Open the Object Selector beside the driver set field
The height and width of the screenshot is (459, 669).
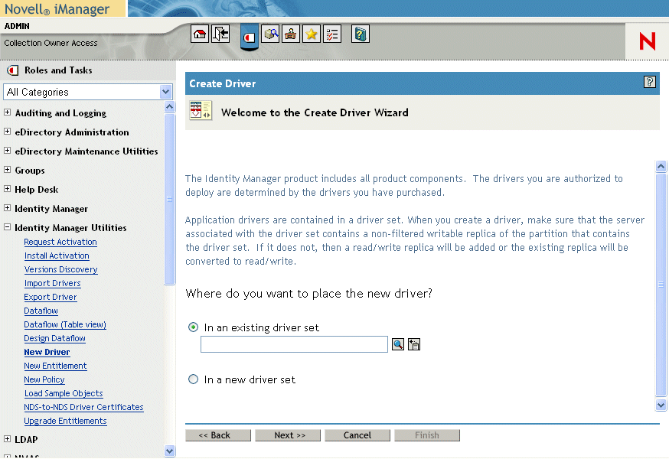[397, 344]
